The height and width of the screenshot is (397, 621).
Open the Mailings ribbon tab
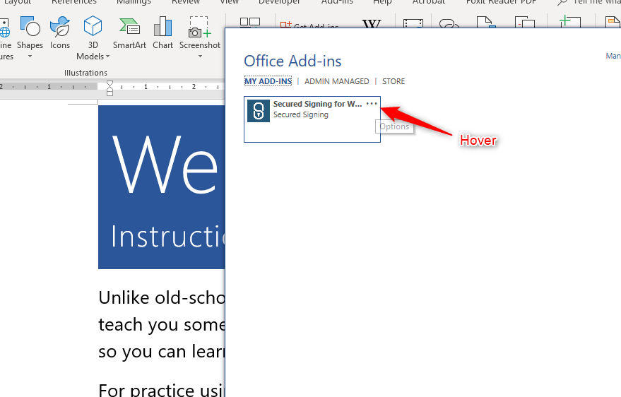click(x=134, y=2)
